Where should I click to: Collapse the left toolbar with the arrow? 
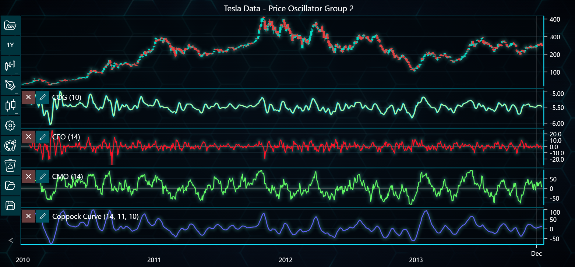(11, 241)
